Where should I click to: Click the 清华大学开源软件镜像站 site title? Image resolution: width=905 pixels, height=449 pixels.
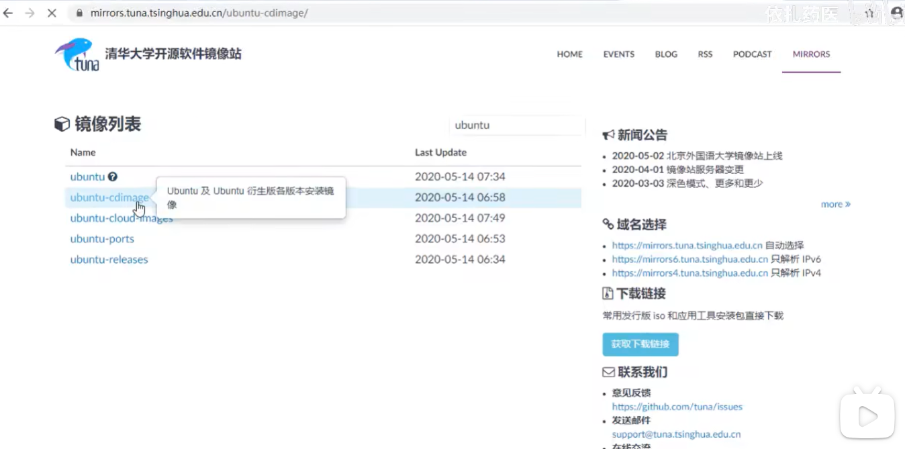click(173, 54)
